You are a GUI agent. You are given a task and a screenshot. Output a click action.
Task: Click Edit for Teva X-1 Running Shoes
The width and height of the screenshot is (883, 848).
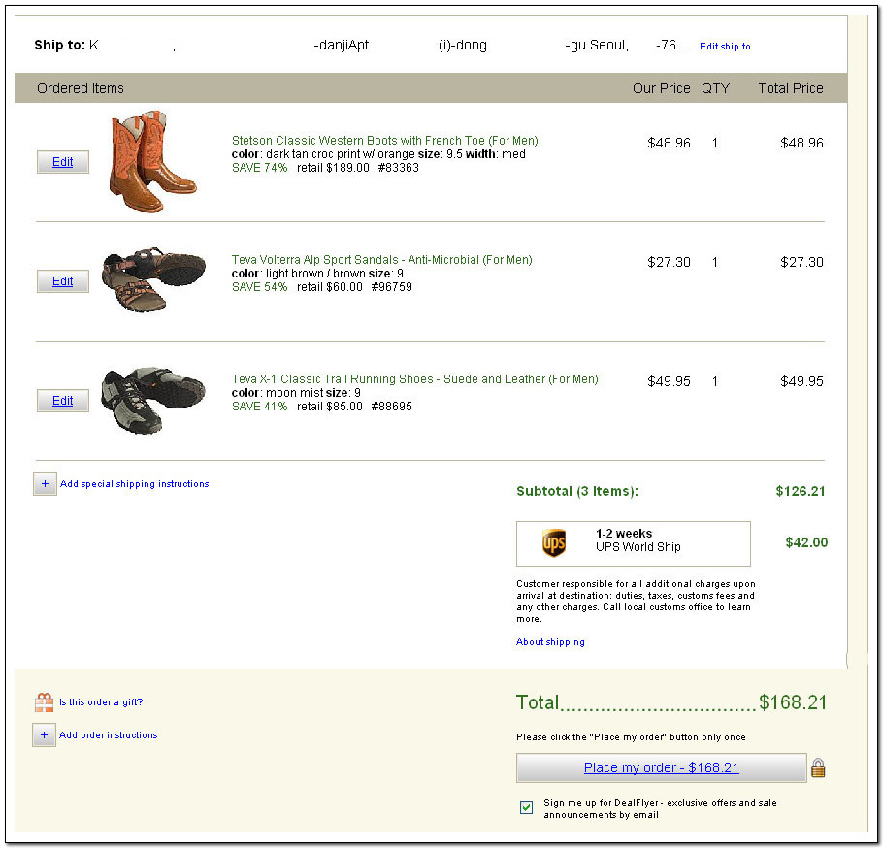pyautogui.click(x=63, y=401)
